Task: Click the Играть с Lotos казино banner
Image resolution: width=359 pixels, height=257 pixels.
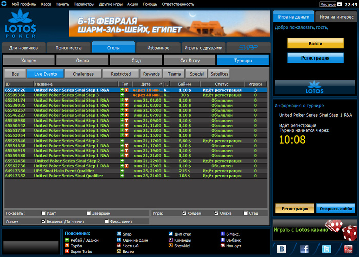Action: 315,230
